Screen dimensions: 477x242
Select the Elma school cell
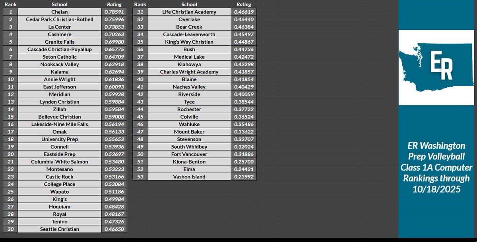point(189,169)
